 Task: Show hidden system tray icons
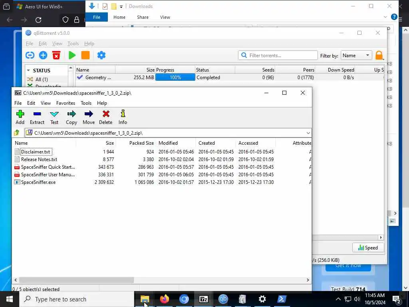point(338,299)
